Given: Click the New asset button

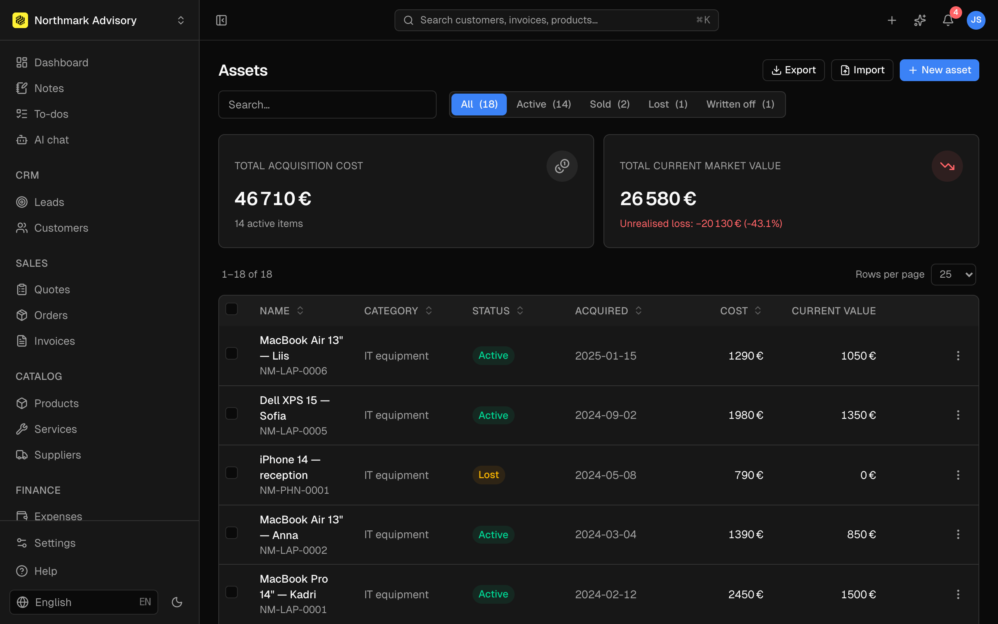Looking at the screenshot, I should click(939, 70).
